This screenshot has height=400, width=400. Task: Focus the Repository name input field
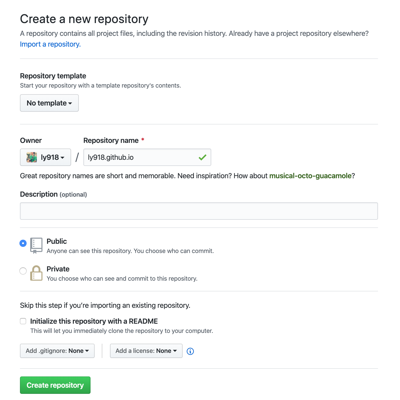(x=141, y=157)
